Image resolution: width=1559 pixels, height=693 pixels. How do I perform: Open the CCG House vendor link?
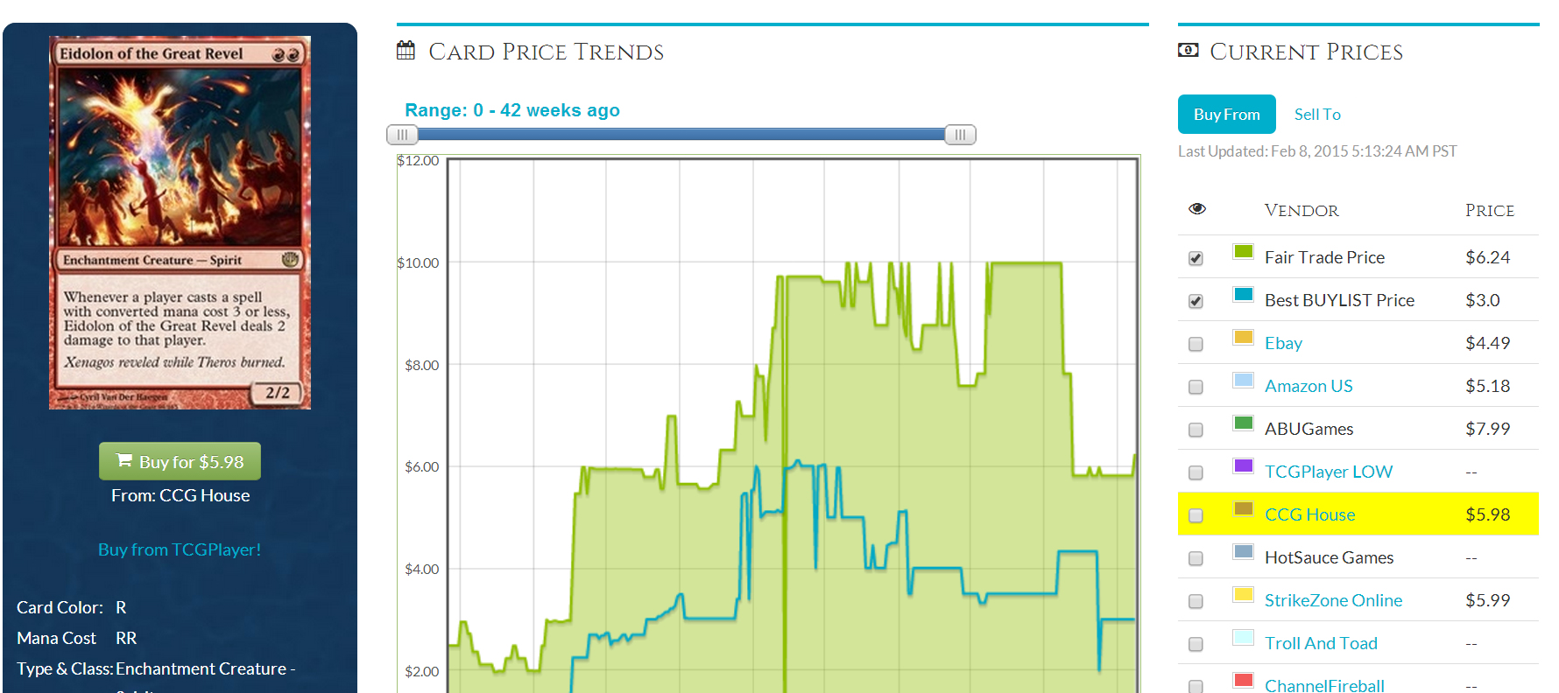click(x=1309, y=514)
